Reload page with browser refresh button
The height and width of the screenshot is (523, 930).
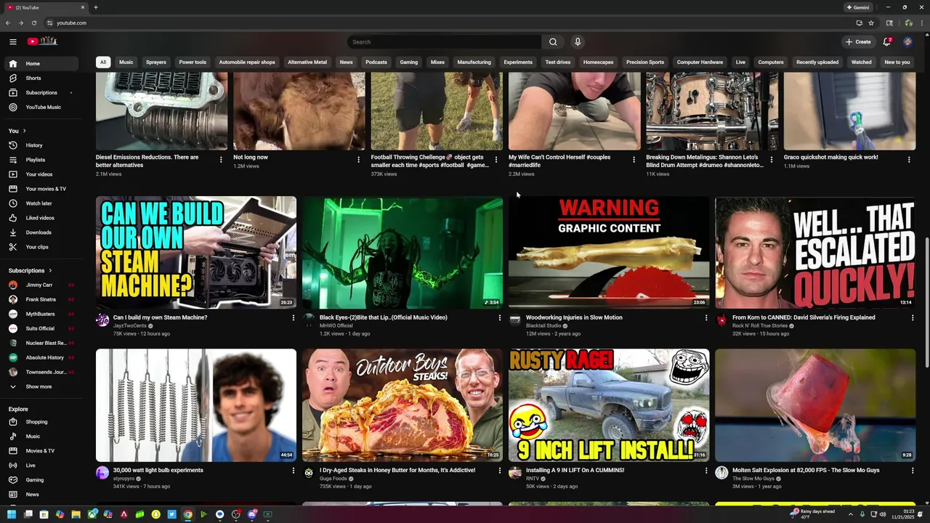(x=34, y=23)
